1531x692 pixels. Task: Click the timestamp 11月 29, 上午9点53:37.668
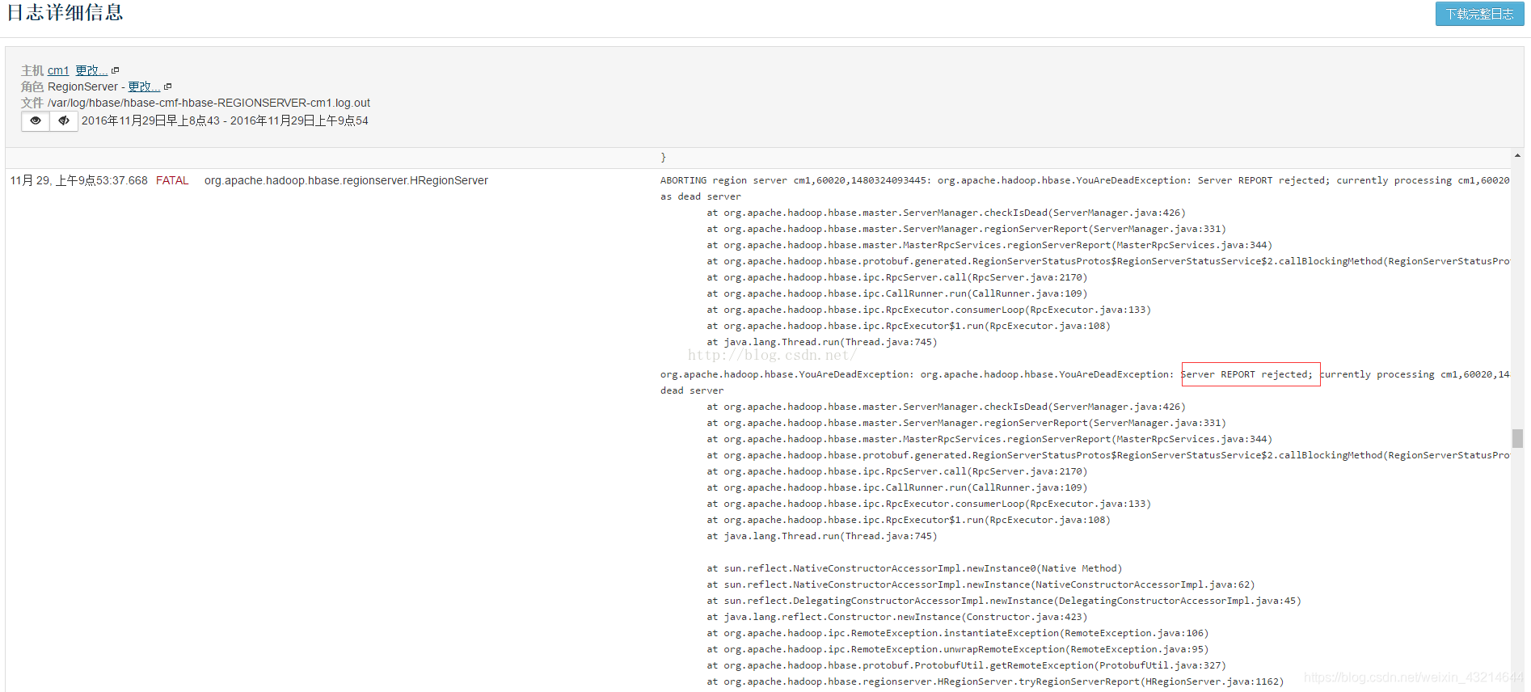[78, 180]
